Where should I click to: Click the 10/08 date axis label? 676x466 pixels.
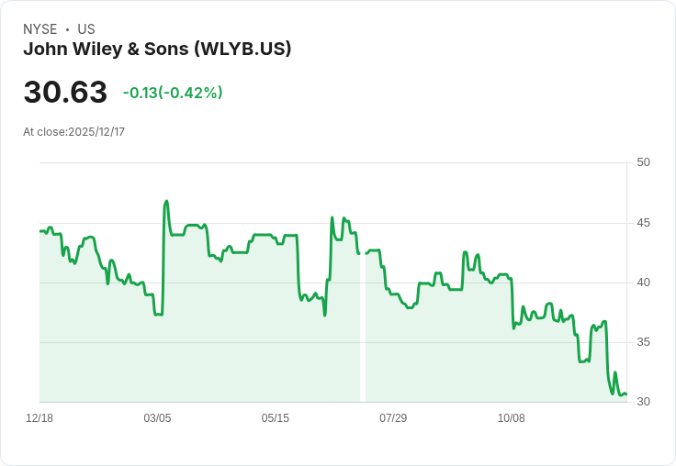pyautogui.click(x=511, y=418)
